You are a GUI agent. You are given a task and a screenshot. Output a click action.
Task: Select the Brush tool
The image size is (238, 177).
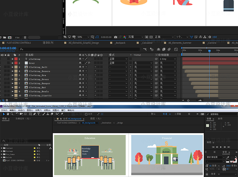[x=44, y=114]
